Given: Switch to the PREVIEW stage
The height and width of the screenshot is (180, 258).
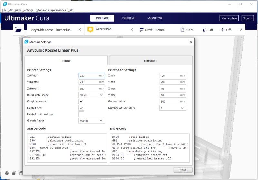Looking at the screenshot, I should tap(128, 18).
